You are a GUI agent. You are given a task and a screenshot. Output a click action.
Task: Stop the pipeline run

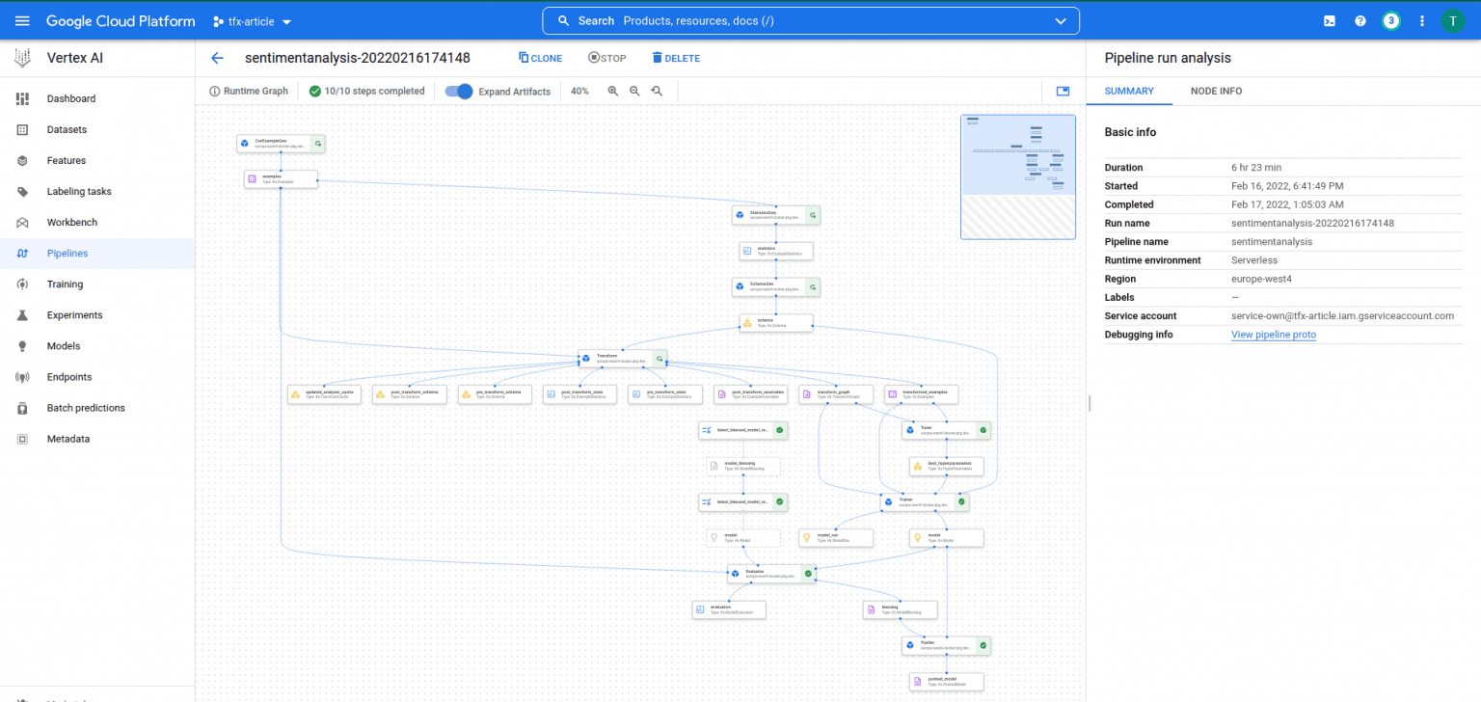606,58
